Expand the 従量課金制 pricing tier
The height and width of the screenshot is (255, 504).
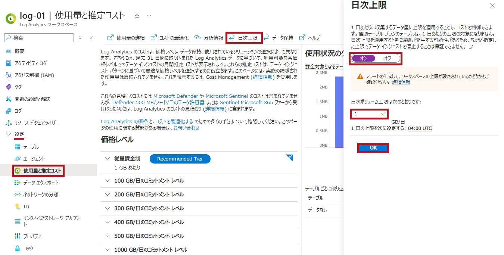tap(108, 159)
